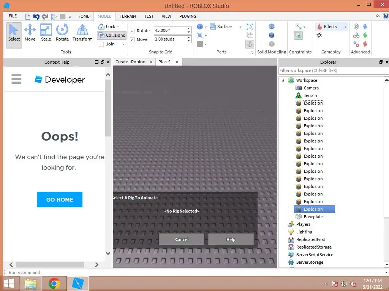Image resolution: width=389 pixels, height=291 pixels.
Task: Click the GO HOME button
Action: [60, 199]
